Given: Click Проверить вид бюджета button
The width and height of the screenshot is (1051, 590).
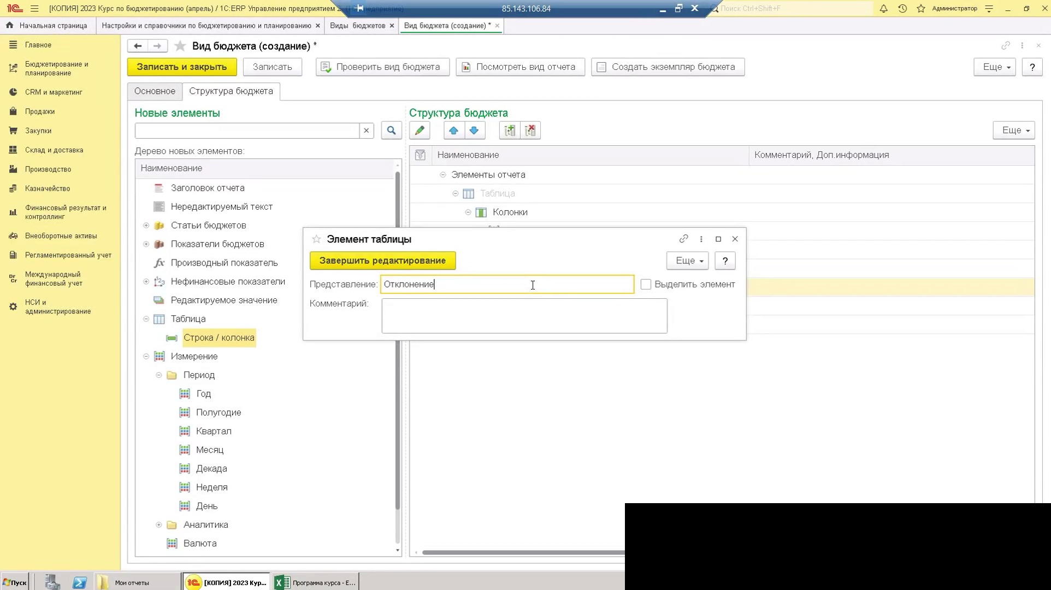Looking at the screenshot, I should click(x=382, y=67).
